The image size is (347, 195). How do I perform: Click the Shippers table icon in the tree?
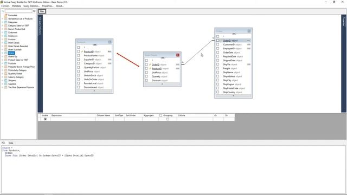coord(6,81)
